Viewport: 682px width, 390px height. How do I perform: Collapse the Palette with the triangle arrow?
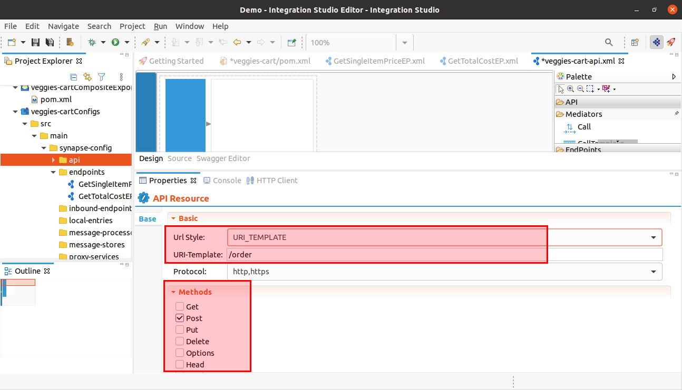point(674,77)
